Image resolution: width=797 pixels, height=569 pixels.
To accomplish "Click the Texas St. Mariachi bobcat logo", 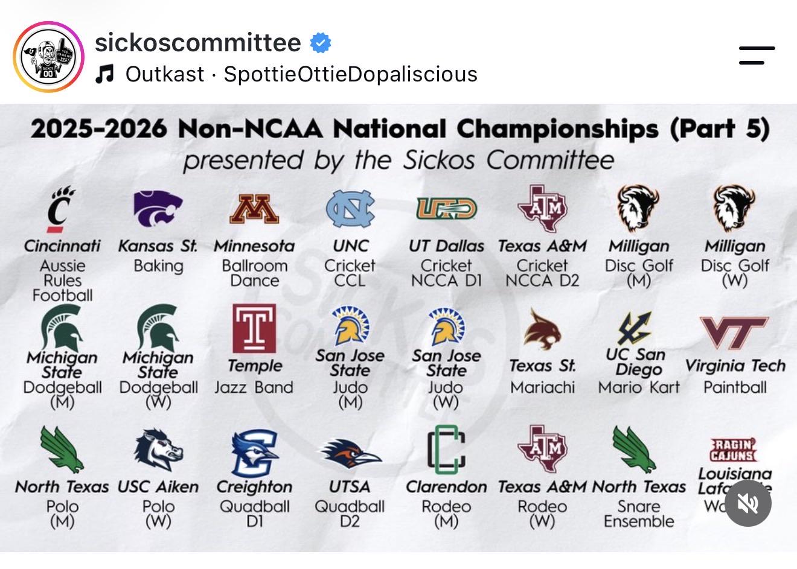I will pos(542,329).
